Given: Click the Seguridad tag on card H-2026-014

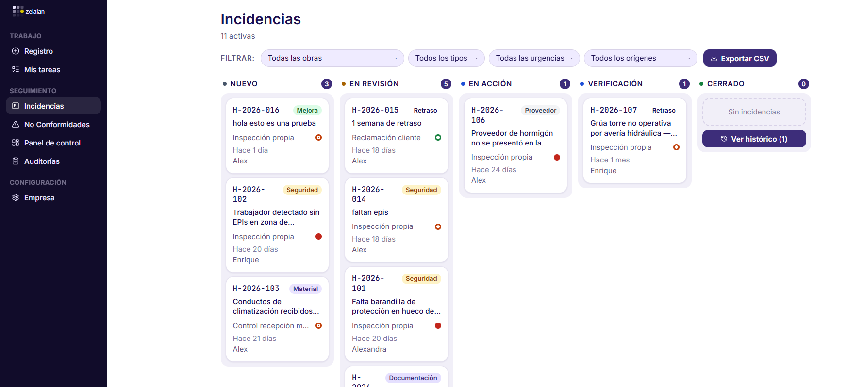Looking at the screenshot, I should [421, 190].
